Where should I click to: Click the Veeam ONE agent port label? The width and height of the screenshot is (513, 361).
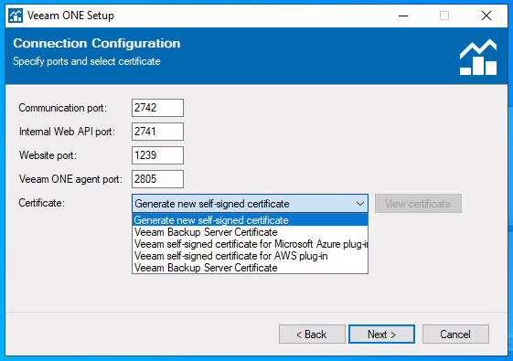click(70, 179)
